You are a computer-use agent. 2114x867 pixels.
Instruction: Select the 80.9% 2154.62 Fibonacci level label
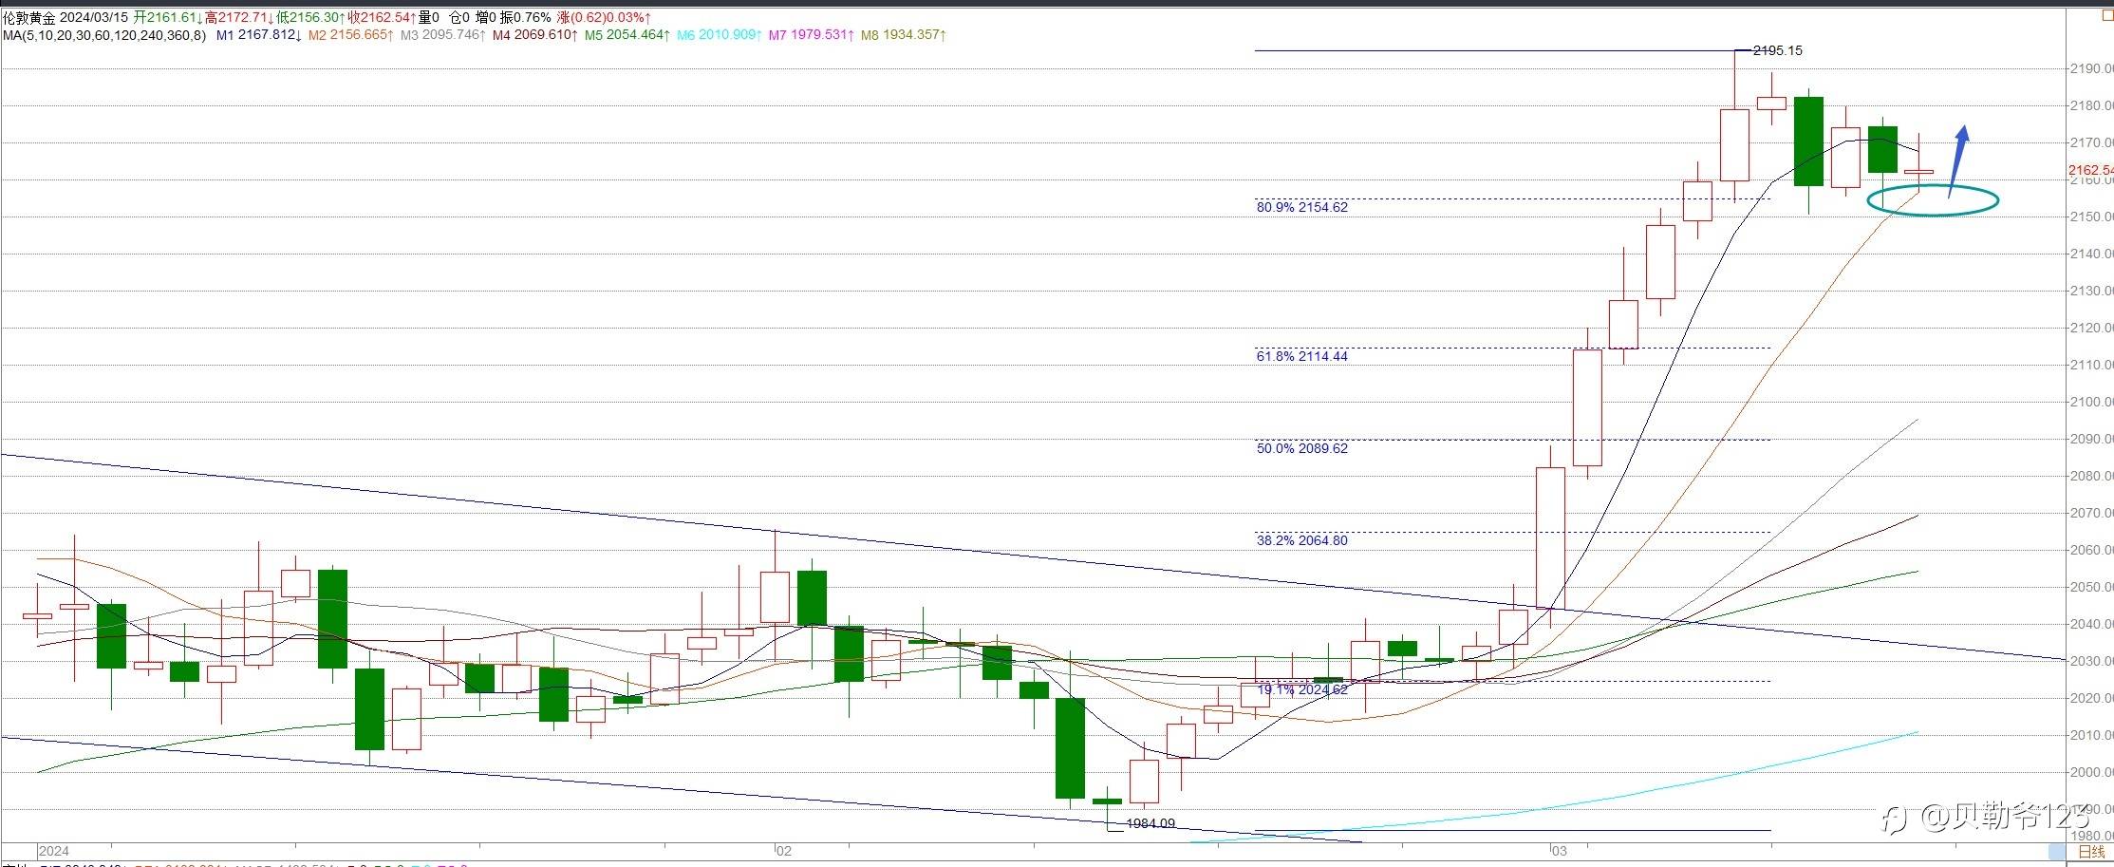(1302, 207)
